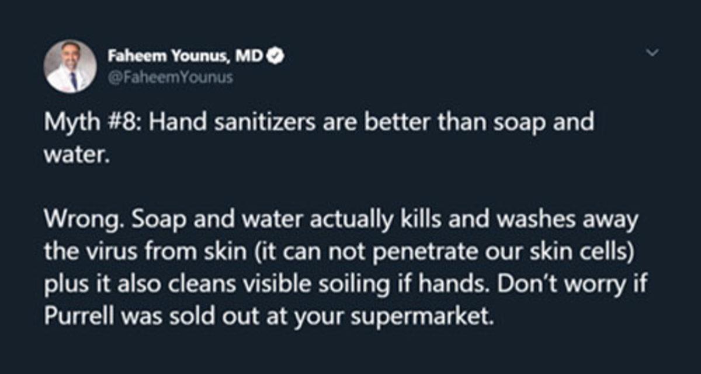Image resolution: width=701 pixels, height=374 pixels.
Task: Click Faheem Younus's profile photo
Action: coord(70,66)
